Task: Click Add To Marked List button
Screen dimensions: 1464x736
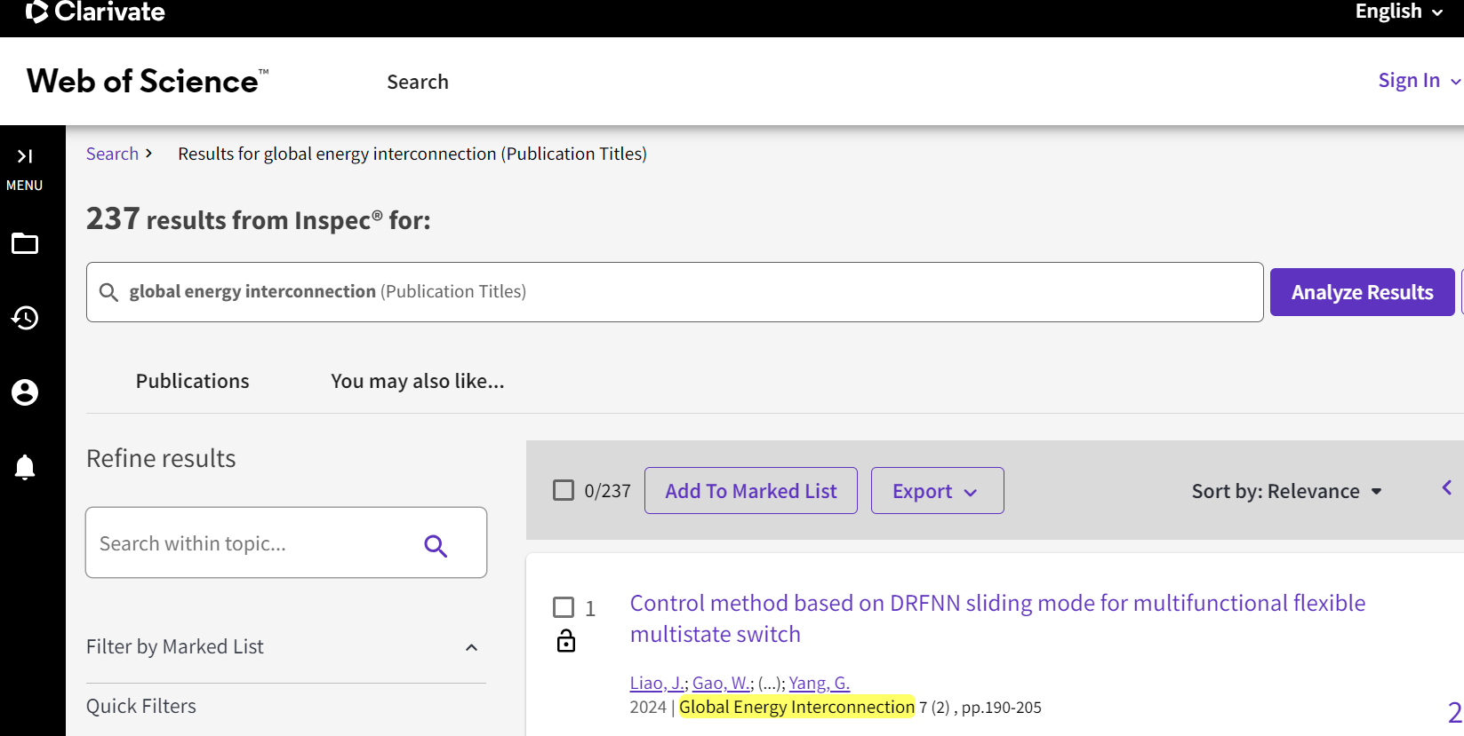Action: tap(751, 491)
